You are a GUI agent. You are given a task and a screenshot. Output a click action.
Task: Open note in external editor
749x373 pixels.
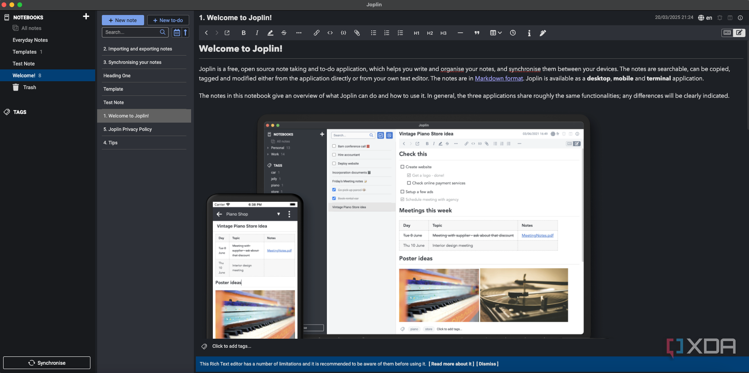tap(227, 33)
